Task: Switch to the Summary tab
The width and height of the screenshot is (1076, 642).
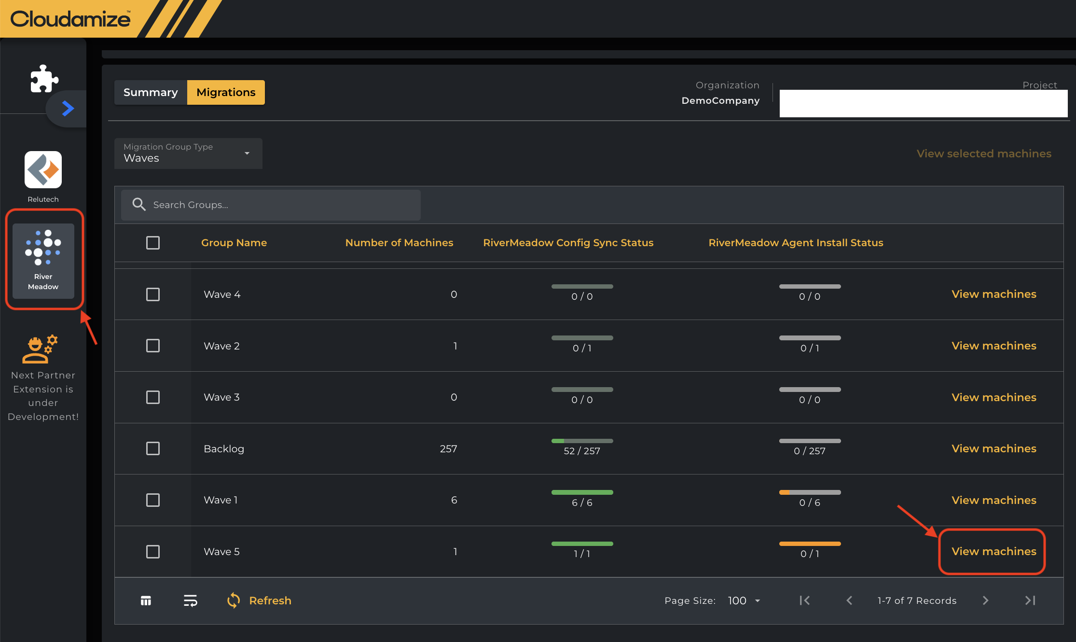Action: pos(151,92)
